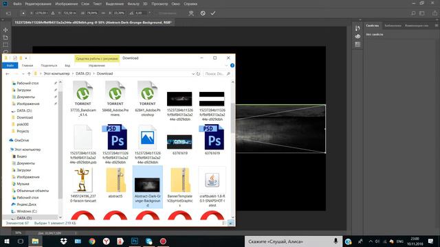This screenshot has height=247, width=440.
Task: Click the Explorer help icon
Action: point(232,65)
